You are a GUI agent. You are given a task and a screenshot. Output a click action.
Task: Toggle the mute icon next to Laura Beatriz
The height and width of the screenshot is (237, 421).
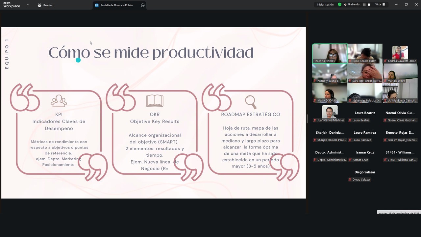pyautogui.click(x=350, y=120)
